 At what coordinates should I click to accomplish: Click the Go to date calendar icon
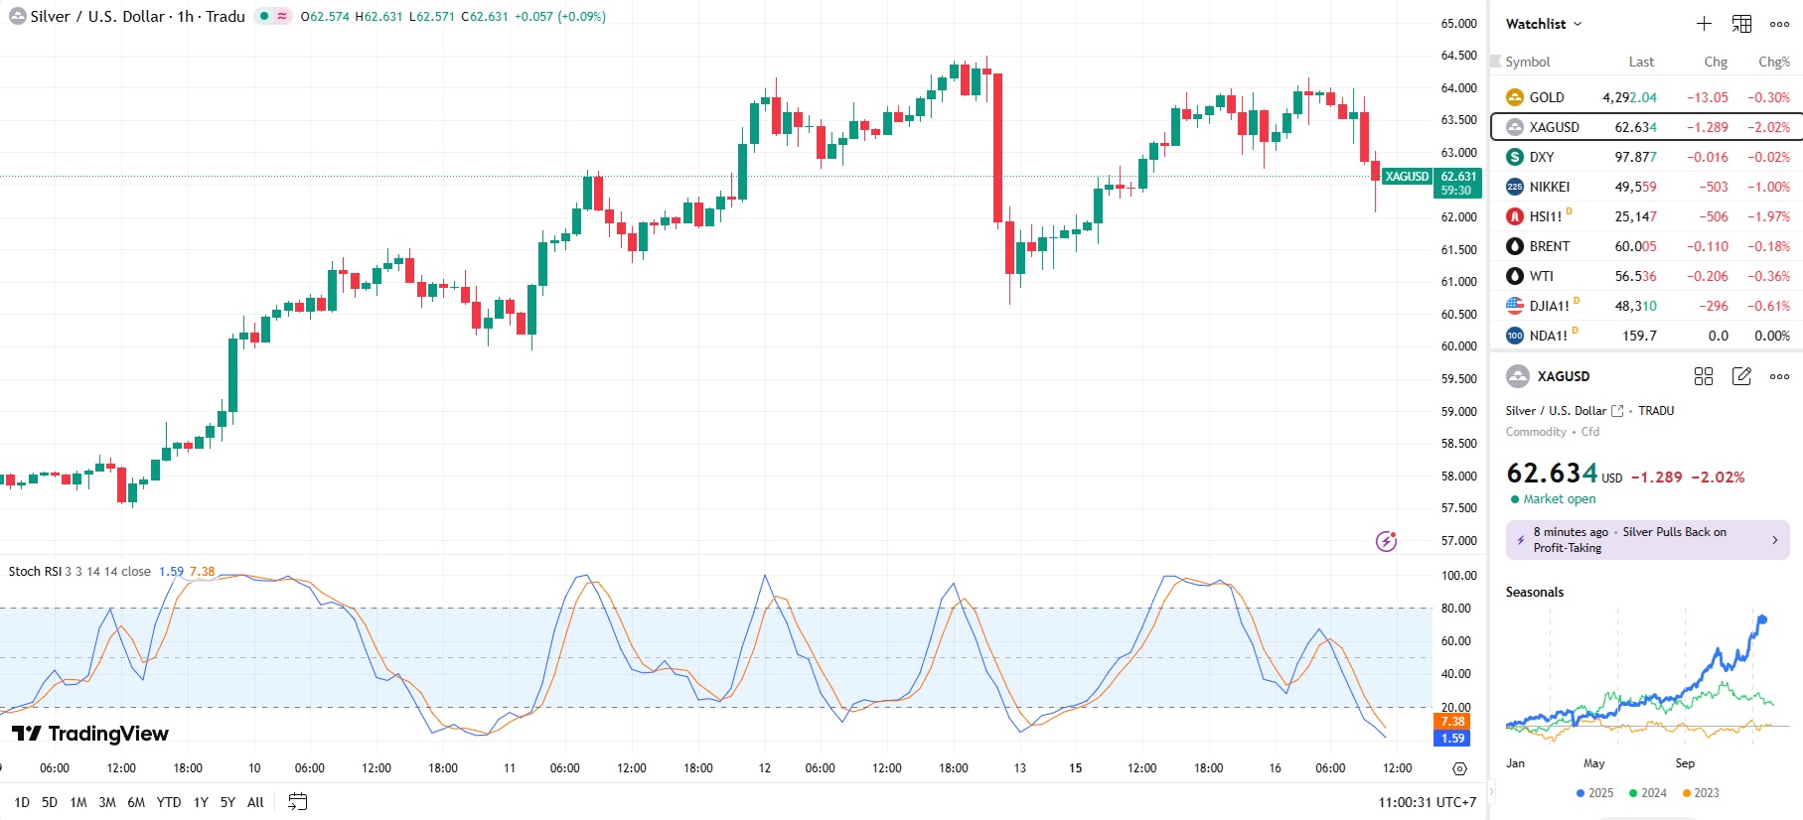[297, 802]
